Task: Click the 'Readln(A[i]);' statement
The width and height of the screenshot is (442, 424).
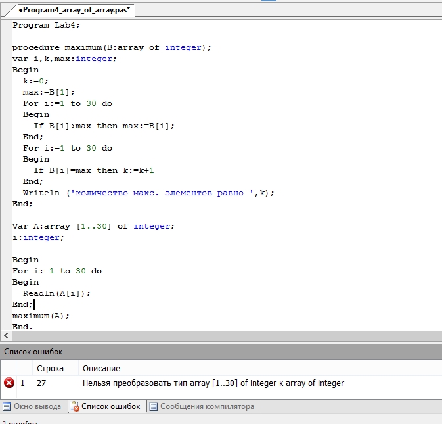Action: click(x=56, y=293)
